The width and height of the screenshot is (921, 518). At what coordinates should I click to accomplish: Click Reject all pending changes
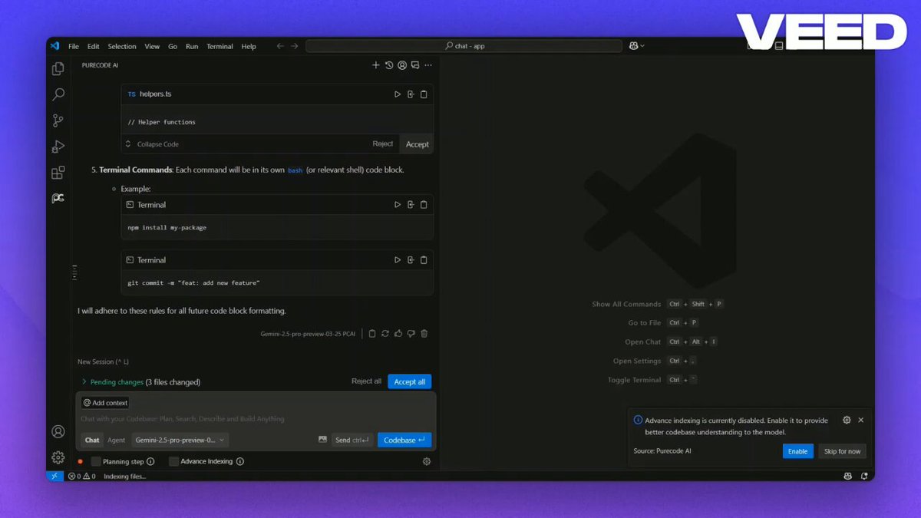[366, 381]
